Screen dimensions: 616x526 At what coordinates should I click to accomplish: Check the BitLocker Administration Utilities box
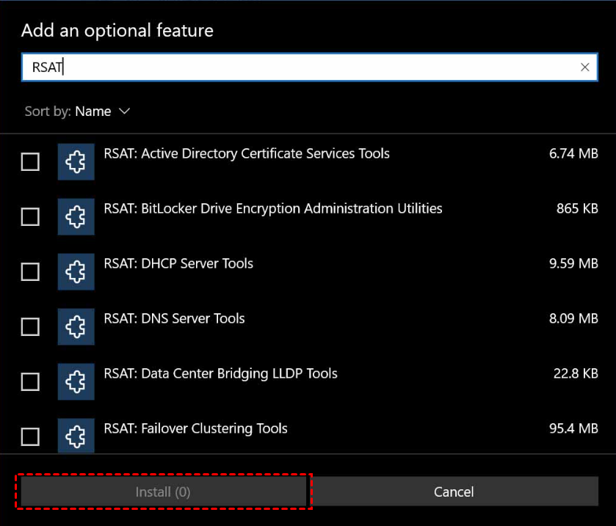pyautogui.click(x=30, y=216)
